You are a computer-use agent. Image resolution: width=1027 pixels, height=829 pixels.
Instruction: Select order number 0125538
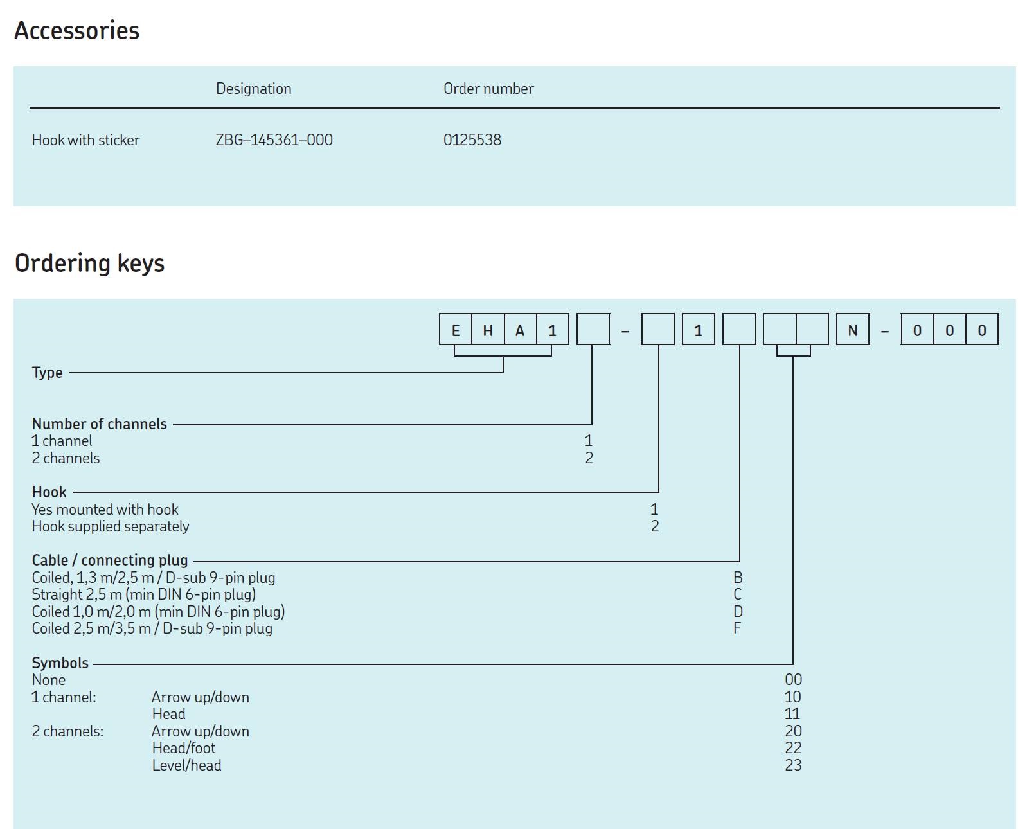[x=472, y=140]
